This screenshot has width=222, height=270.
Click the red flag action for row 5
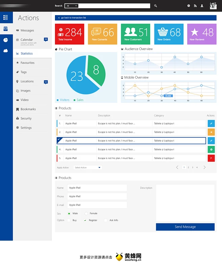point(211,158)
